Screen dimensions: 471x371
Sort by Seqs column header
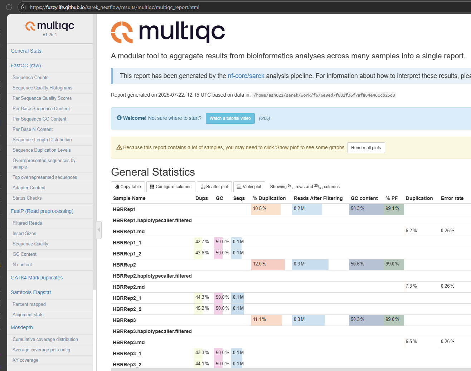239,198
